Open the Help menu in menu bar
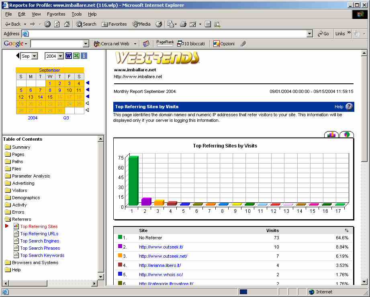Viewport: 370px width, 297px height. [92, 14]
